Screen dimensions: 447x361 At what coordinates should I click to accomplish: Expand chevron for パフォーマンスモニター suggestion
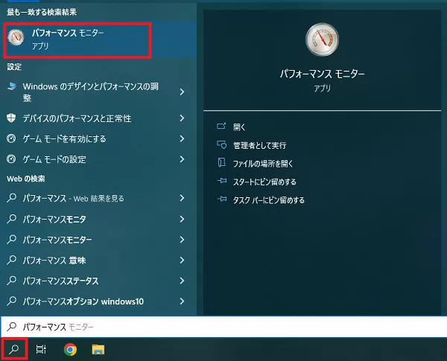[x=182, y=240]
